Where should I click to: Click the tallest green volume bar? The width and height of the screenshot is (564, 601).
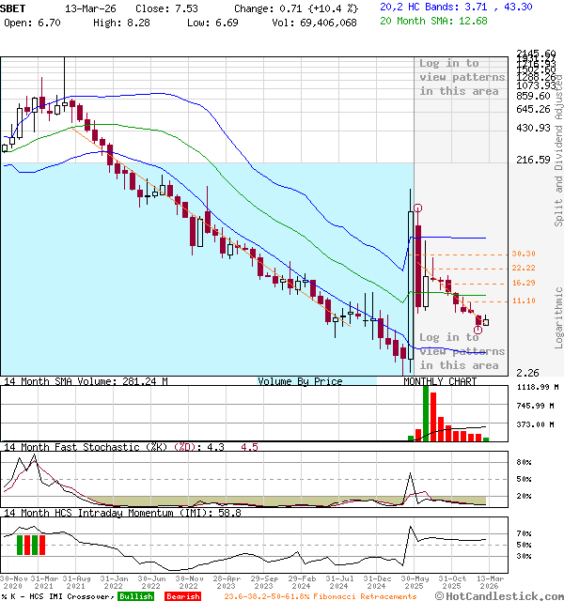[426, 412]
